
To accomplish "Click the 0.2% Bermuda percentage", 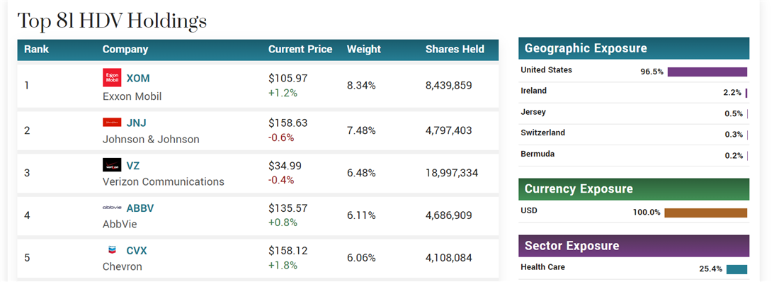I will point(734,156).
